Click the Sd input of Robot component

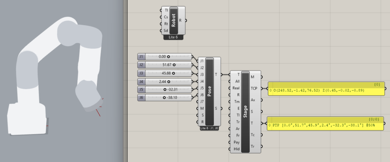[x=166, y=30]
